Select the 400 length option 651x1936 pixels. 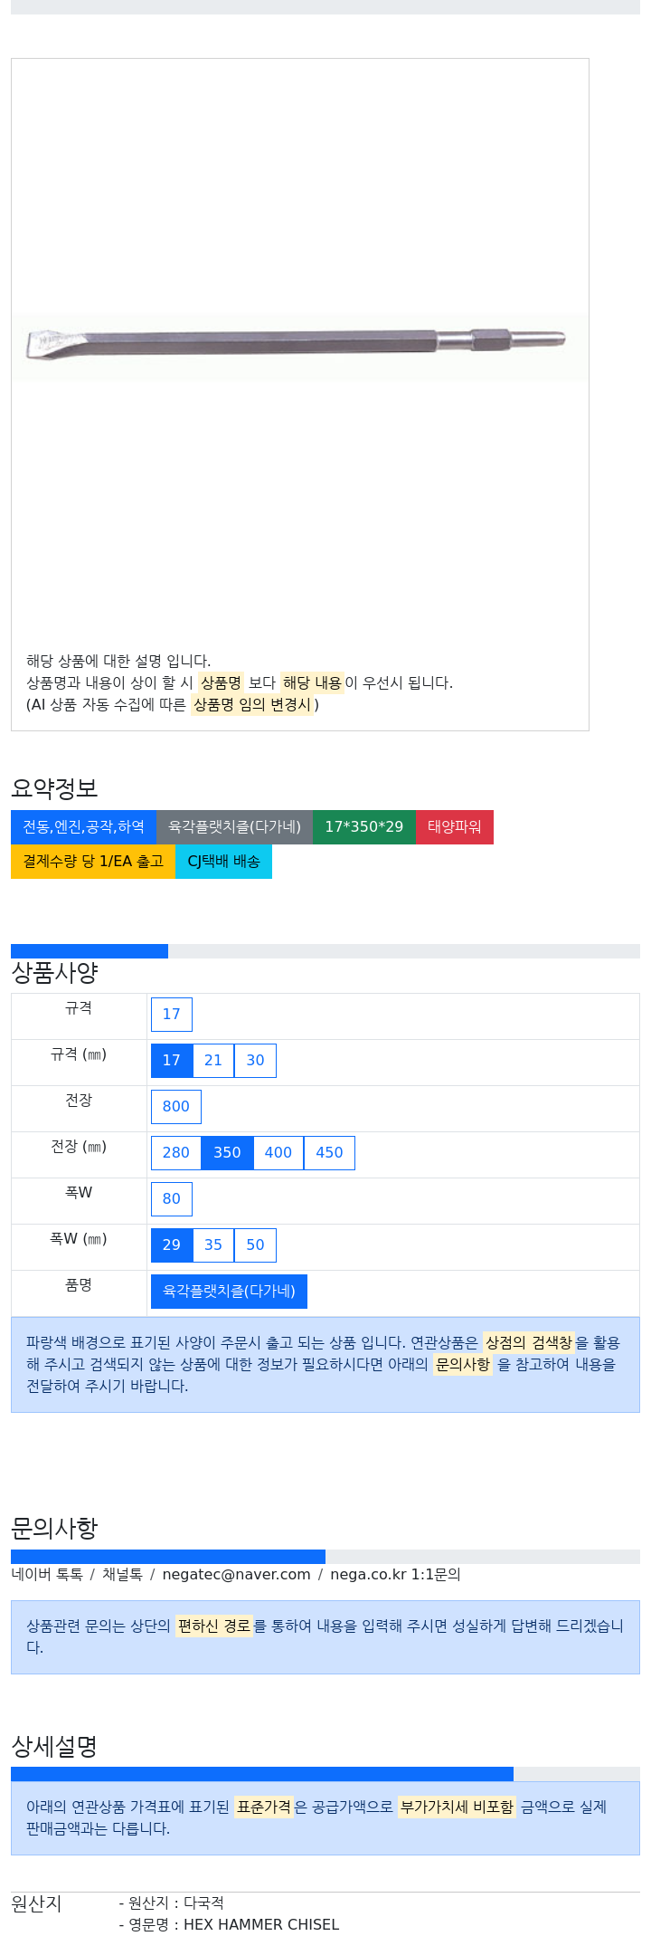click(x=278, y=1153)
